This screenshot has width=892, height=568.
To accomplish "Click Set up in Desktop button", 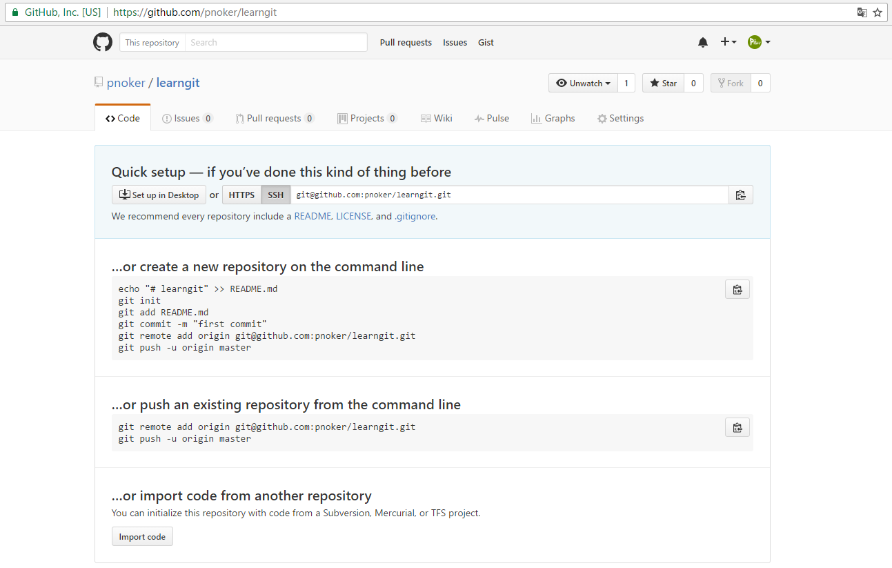I will point(159,195).
